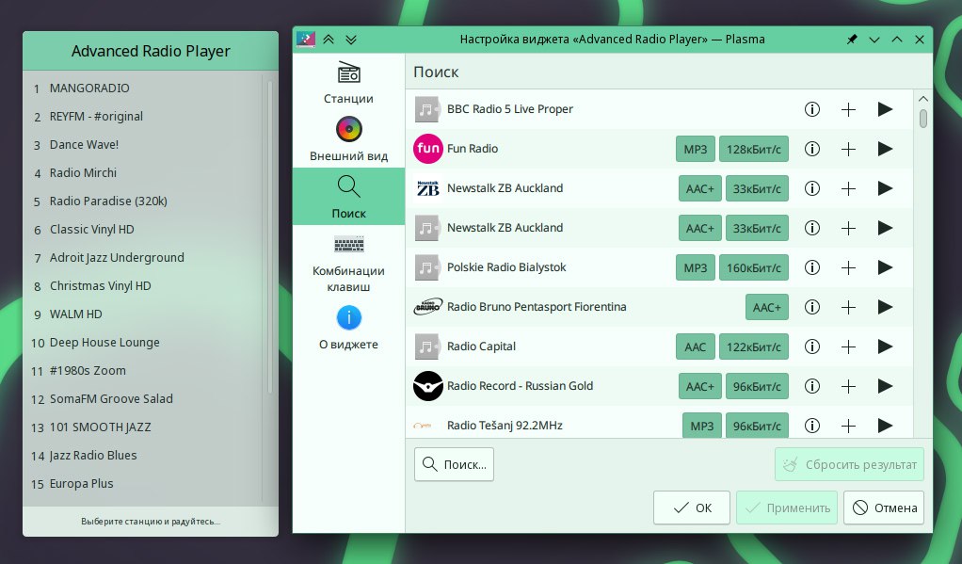Screen dimensions: 962x564
Task: Click the Fun Radio logo icon
Action: click(x=427, y=149)
